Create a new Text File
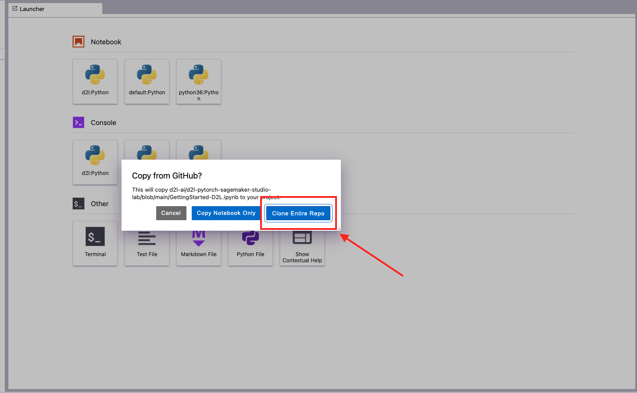Image resolution: width=637 pixels, height=393 pixels. pos(147,243)
